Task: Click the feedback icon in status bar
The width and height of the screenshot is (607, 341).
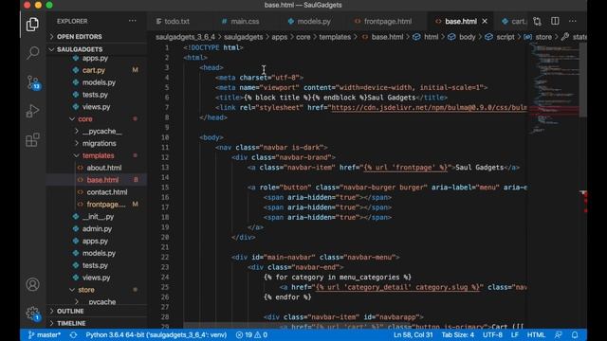Action: click(x=558, y=334)
